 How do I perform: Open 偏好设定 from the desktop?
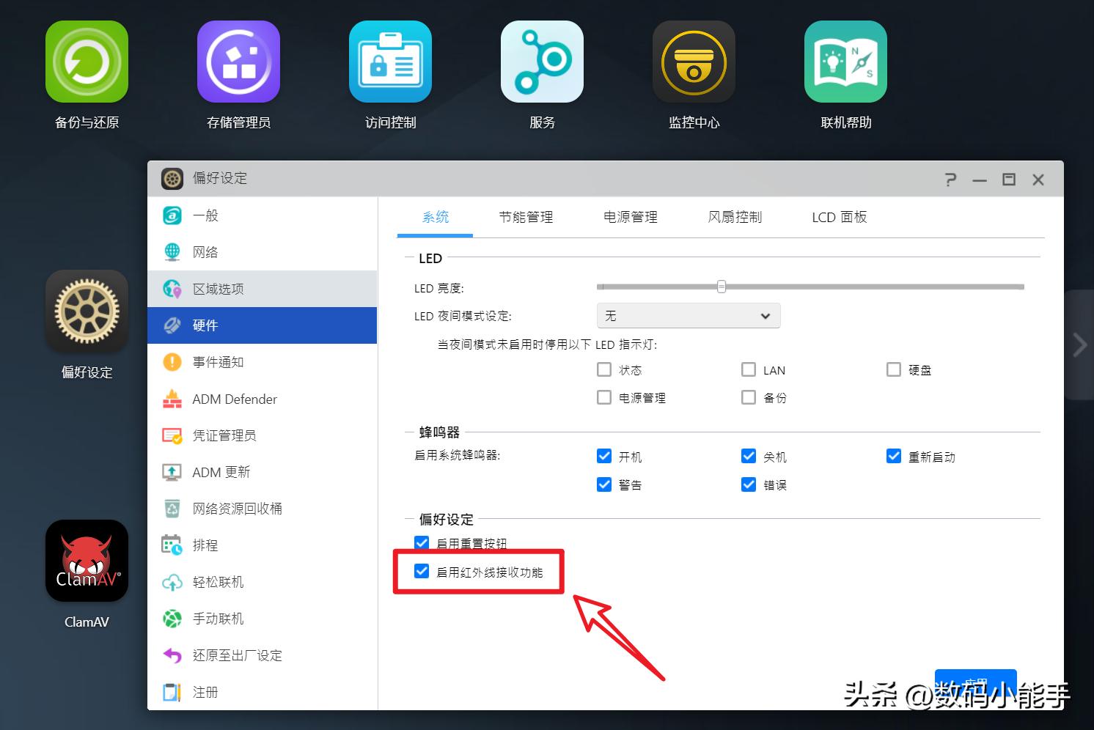click(87, 311)
